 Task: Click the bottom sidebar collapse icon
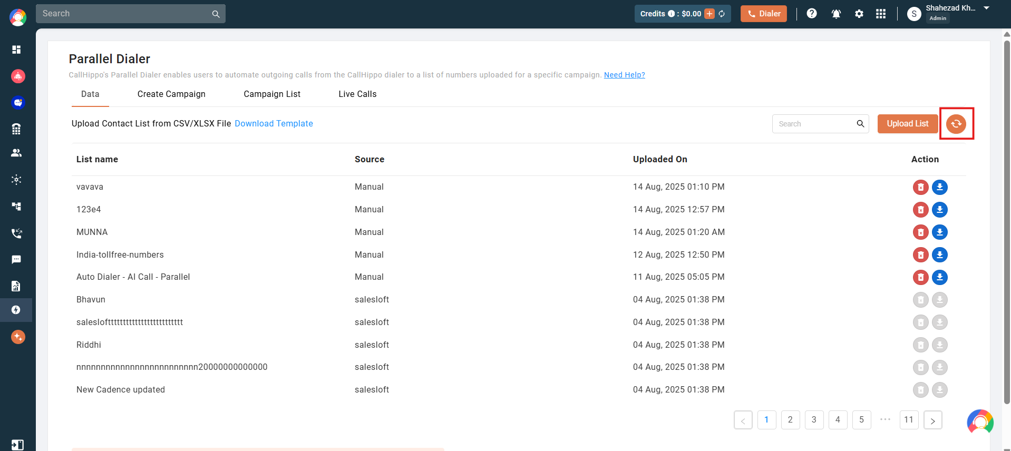[17, 445]
